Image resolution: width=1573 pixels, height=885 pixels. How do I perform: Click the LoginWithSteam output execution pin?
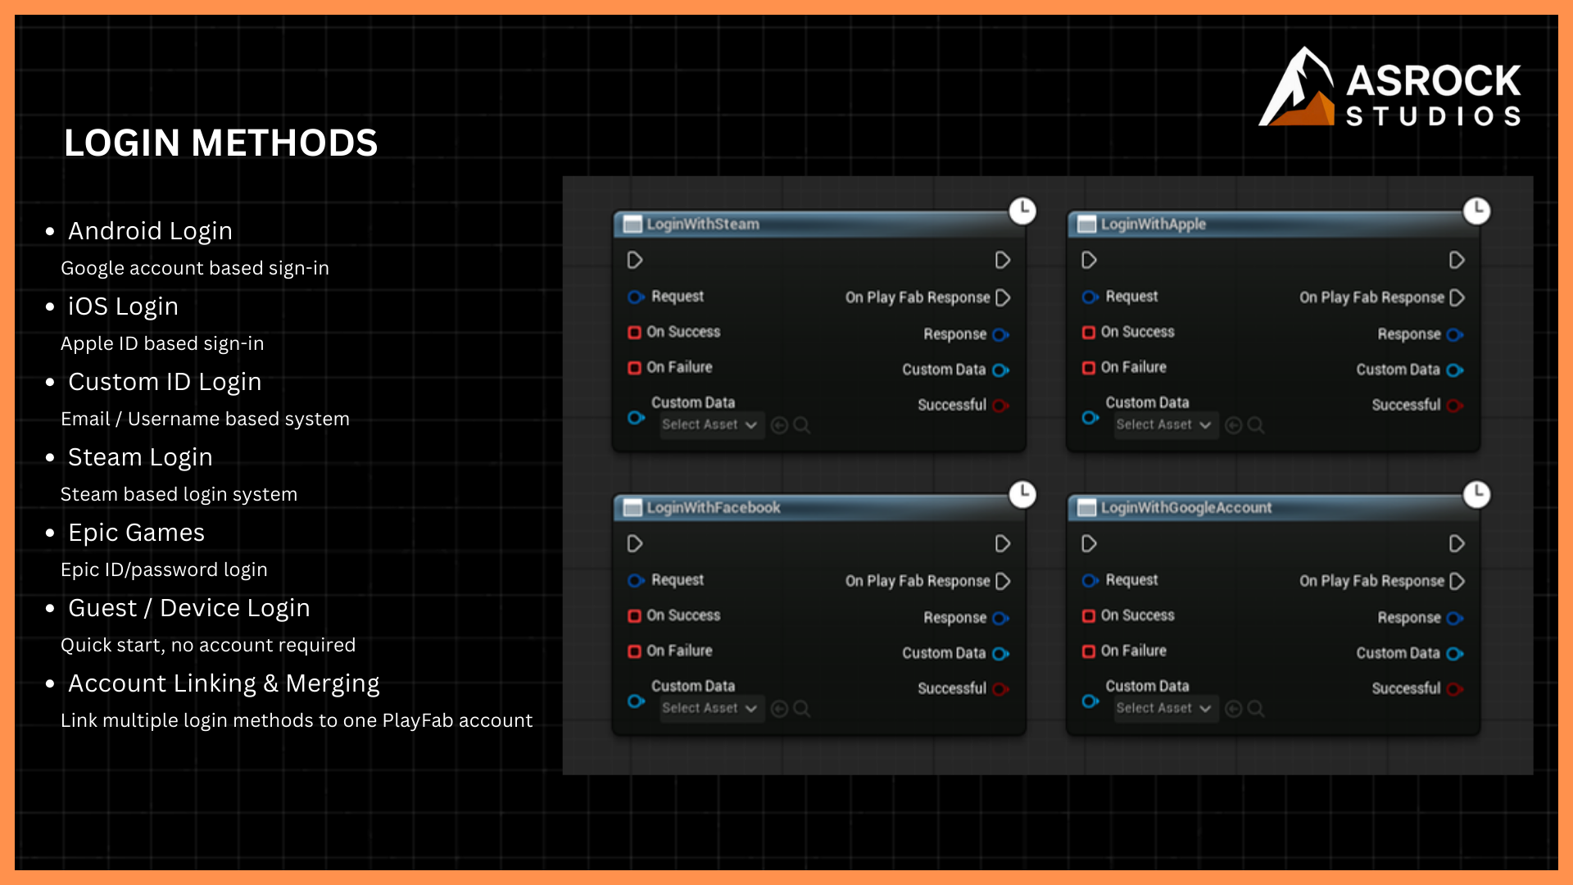tap(1002, 261)
